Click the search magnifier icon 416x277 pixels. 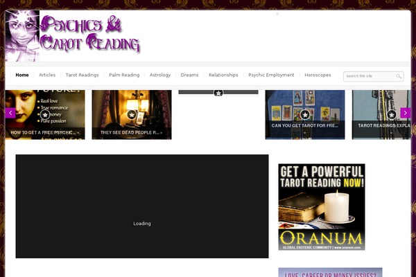(x=399, y=76)
